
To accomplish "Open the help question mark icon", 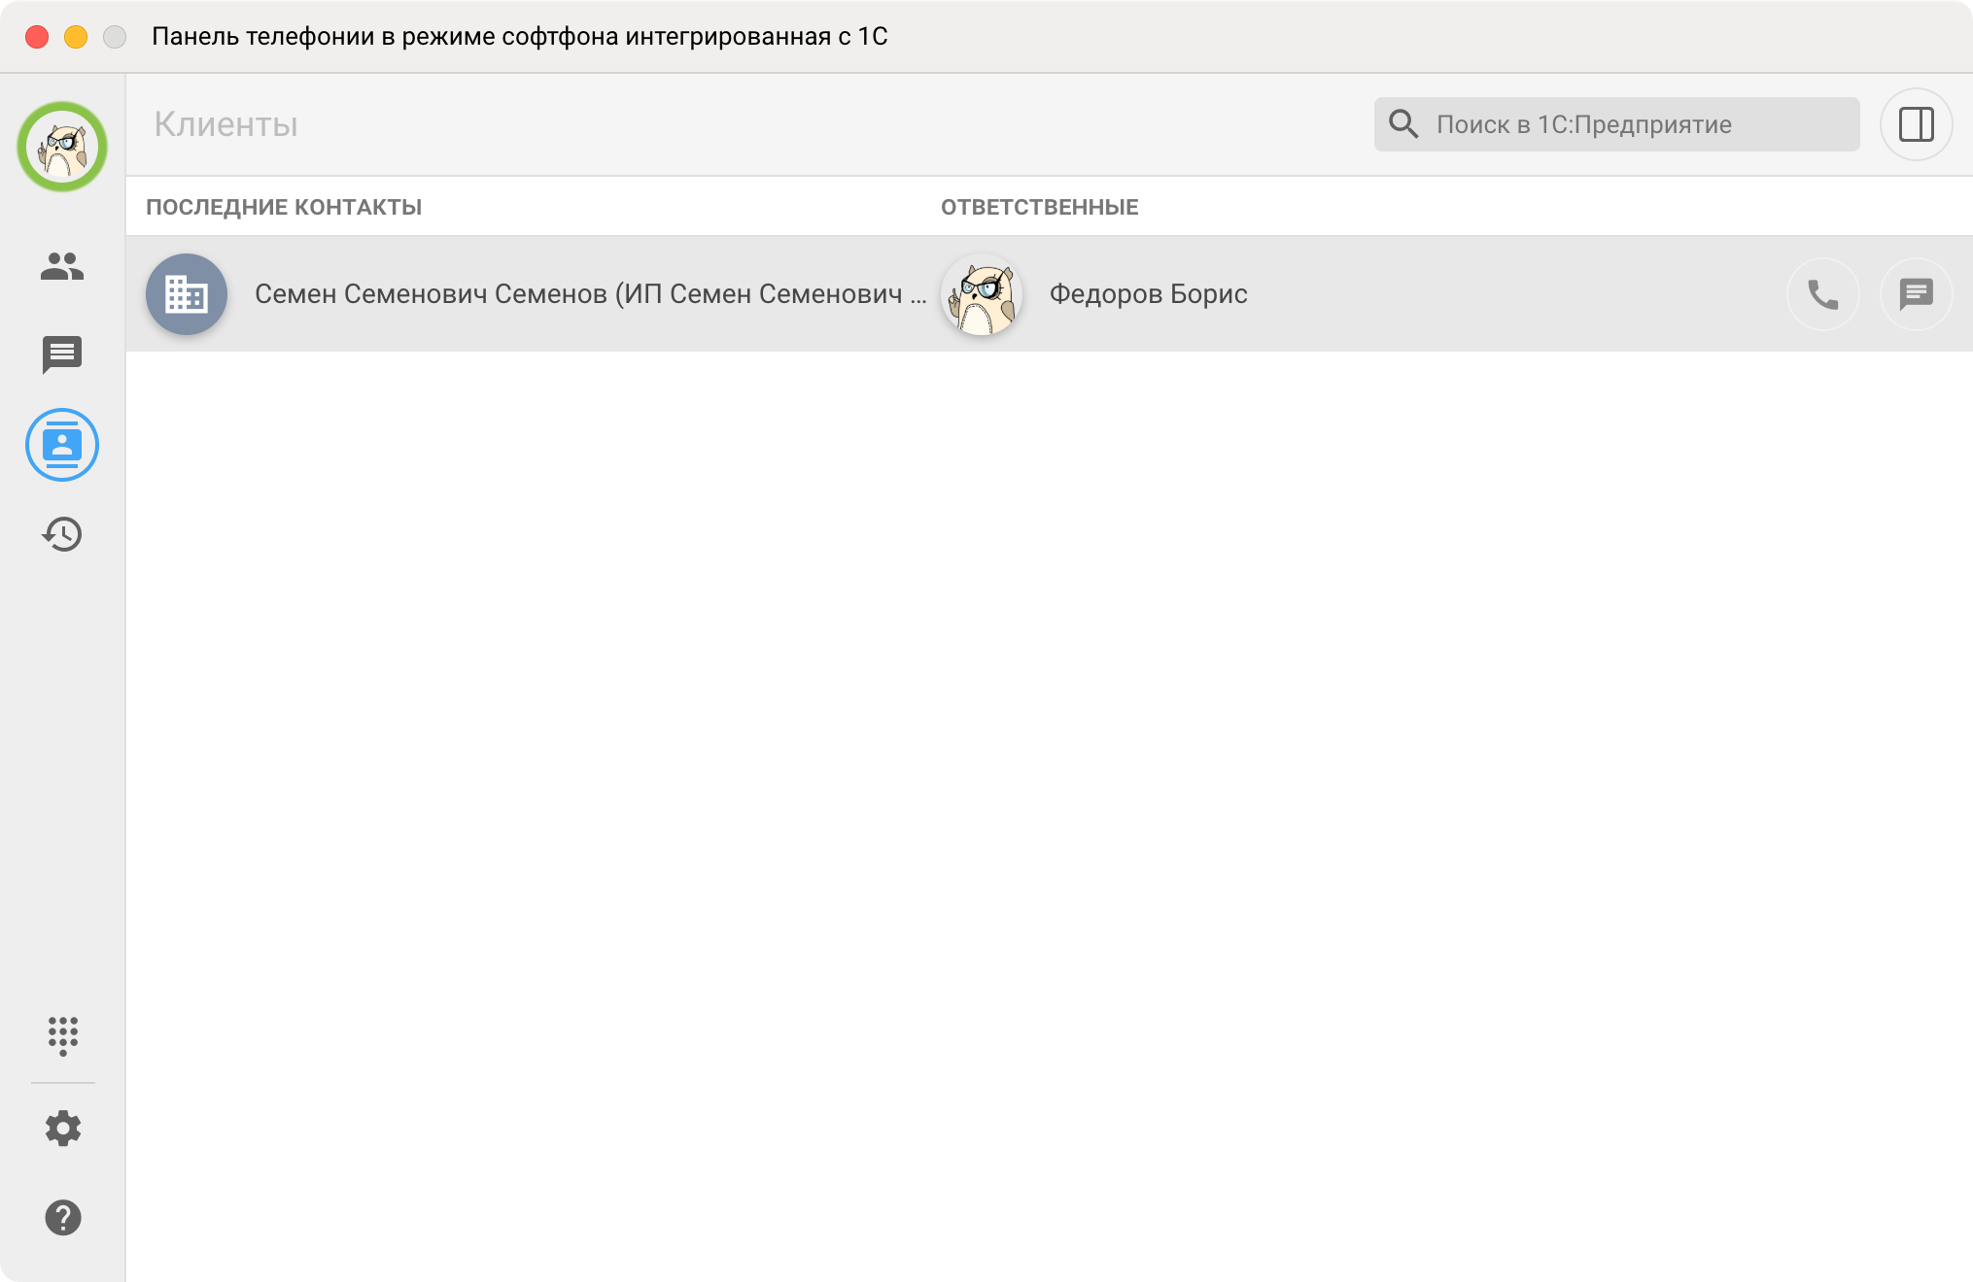I will click(x=62, y=1218).
